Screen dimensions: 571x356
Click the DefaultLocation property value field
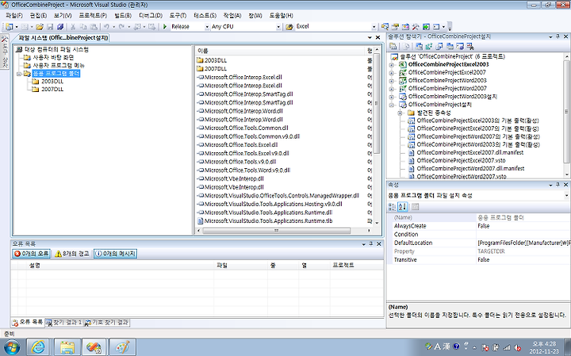click(523, 243)
